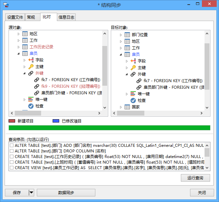Click the 运行查询 button
This screenshot has width=219, height=202.
(x=195, y=178)
